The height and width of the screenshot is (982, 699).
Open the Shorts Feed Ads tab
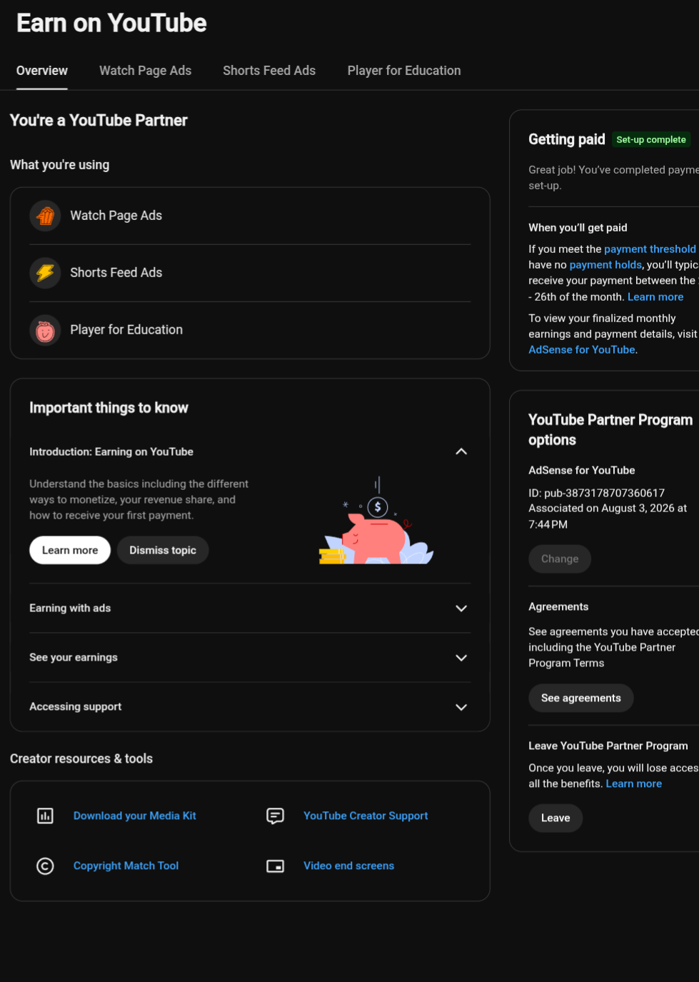point(269,71)
